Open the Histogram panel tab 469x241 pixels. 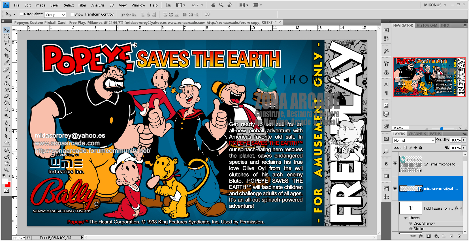[427, 25]
